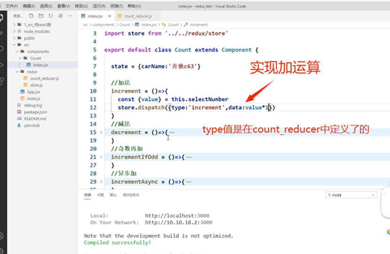The width and height of the screenshot is (390, 254).
Task: Open the 选择(S) menu
Action: point(46,6)
